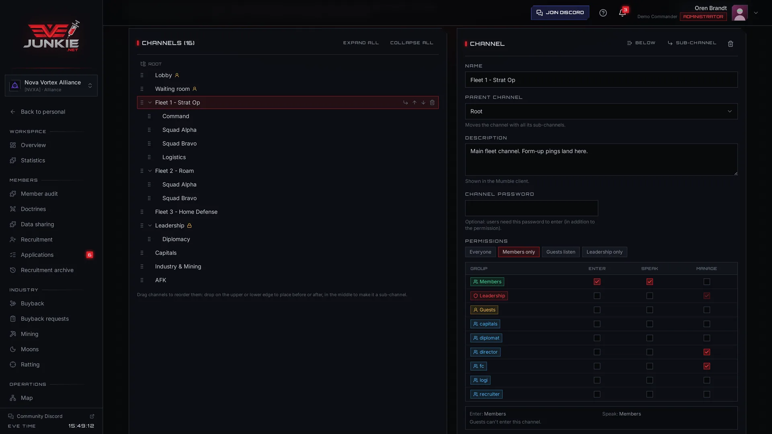Apply the Leadership only permission preset

[x=604, y=252]
